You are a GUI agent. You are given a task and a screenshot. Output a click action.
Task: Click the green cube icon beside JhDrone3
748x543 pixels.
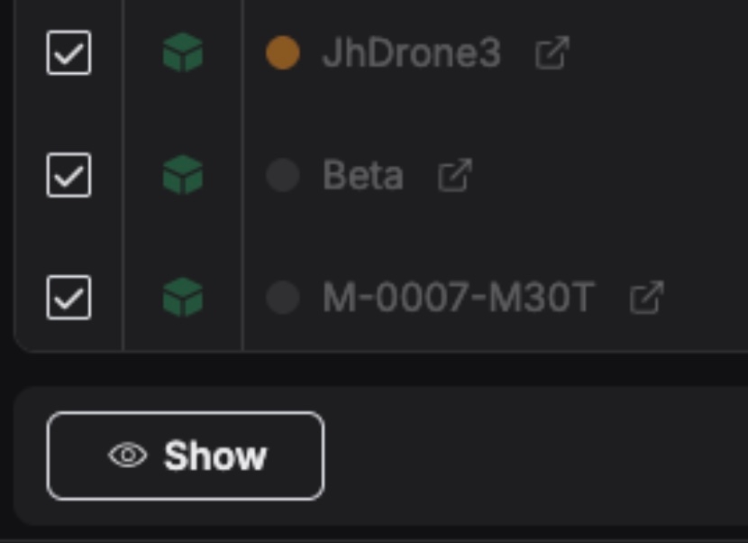tap(183, 52)
